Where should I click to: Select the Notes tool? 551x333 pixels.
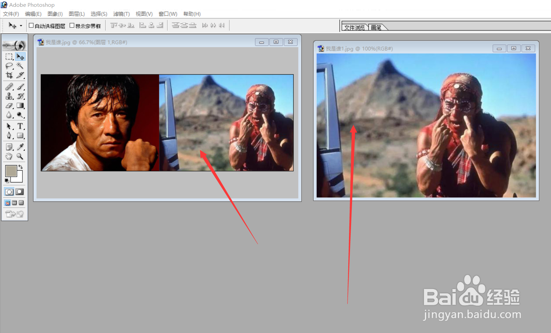click(x=9, y=147)
